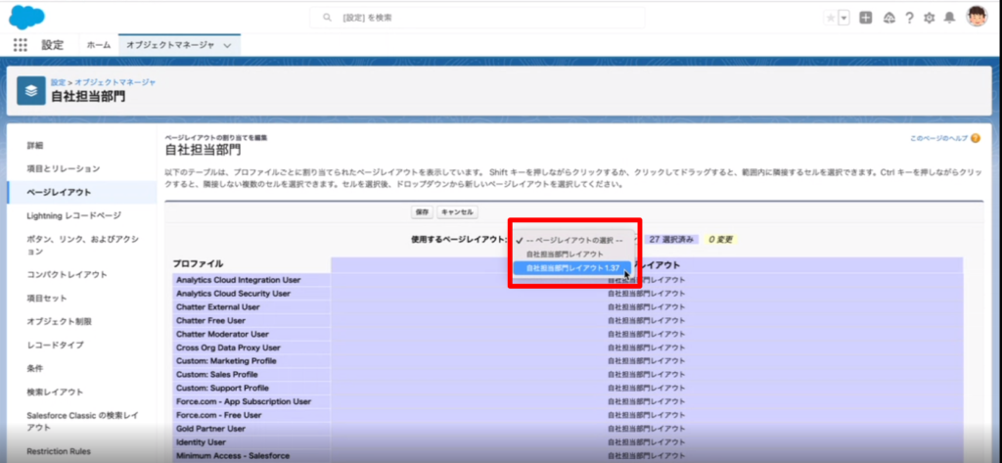Open the notifications bell icon
This screenshot has height=463, width=1002.
[x=949, y=18]
